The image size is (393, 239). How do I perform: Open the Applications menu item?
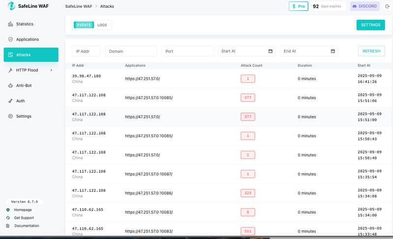coord(31,39)
